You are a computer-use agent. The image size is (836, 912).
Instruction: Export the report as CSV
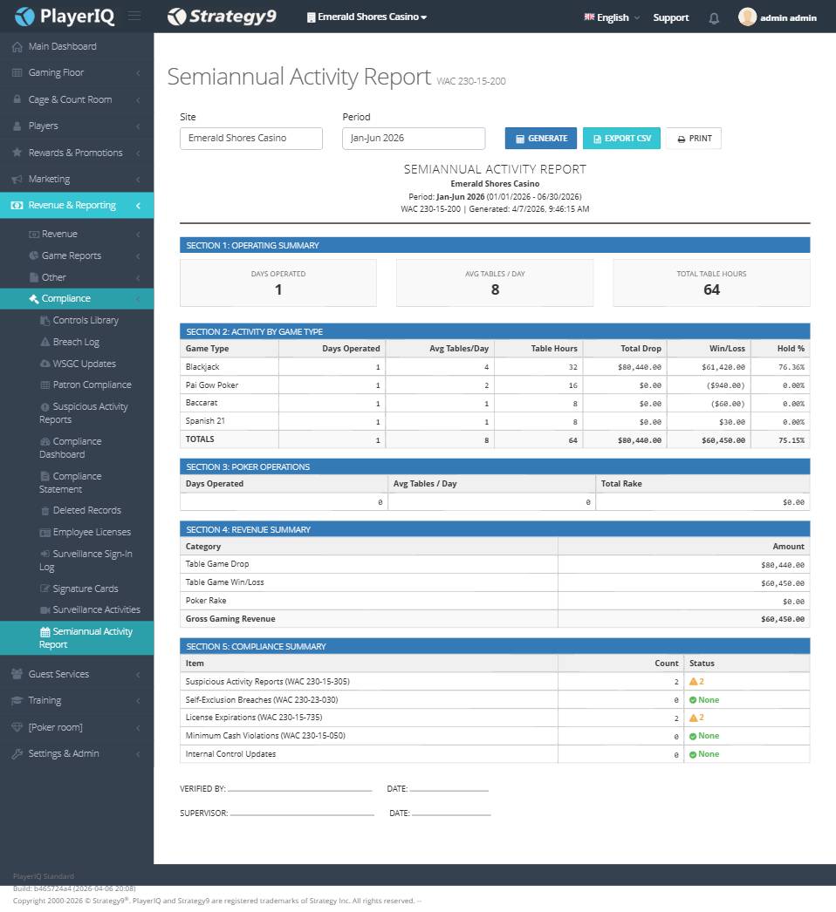coord(621,139)
